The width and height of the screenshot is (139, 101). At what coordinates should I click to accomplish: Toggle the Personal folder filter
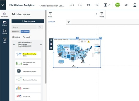pos(15,32)
